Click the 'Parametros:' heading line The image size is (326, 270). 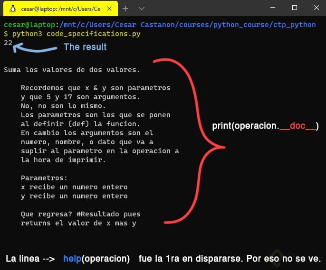point(44,178)
